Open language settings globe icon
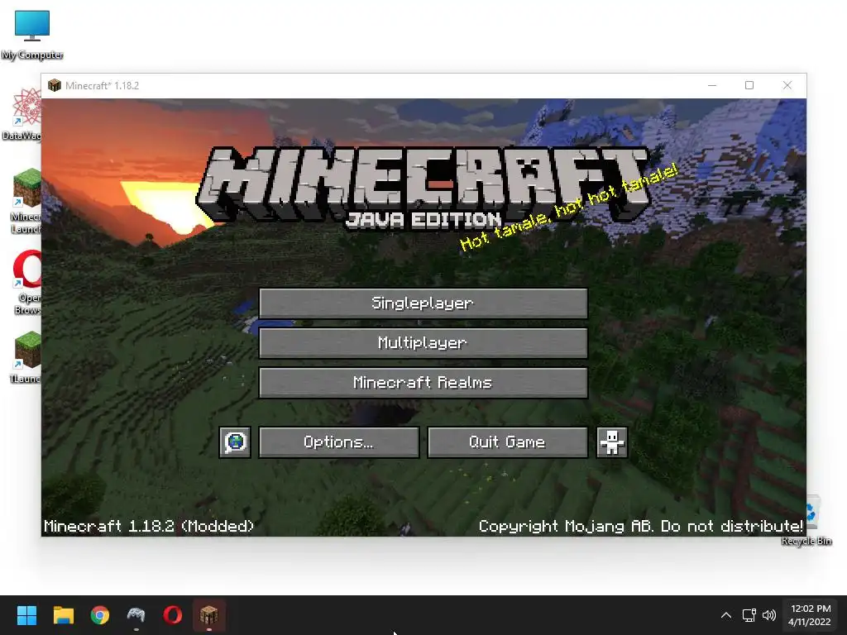Viewport: 847px width, 635px height. 235,442
